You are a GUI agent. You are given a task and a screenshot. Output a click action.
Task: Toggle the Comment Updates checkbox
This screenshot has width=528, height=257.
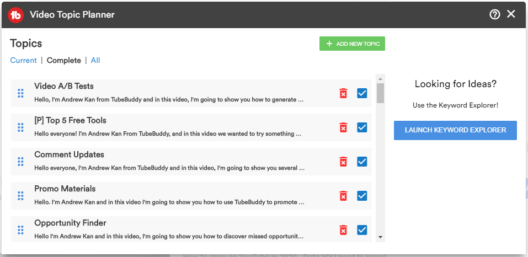pyautogui.click(x=362, y=162)
